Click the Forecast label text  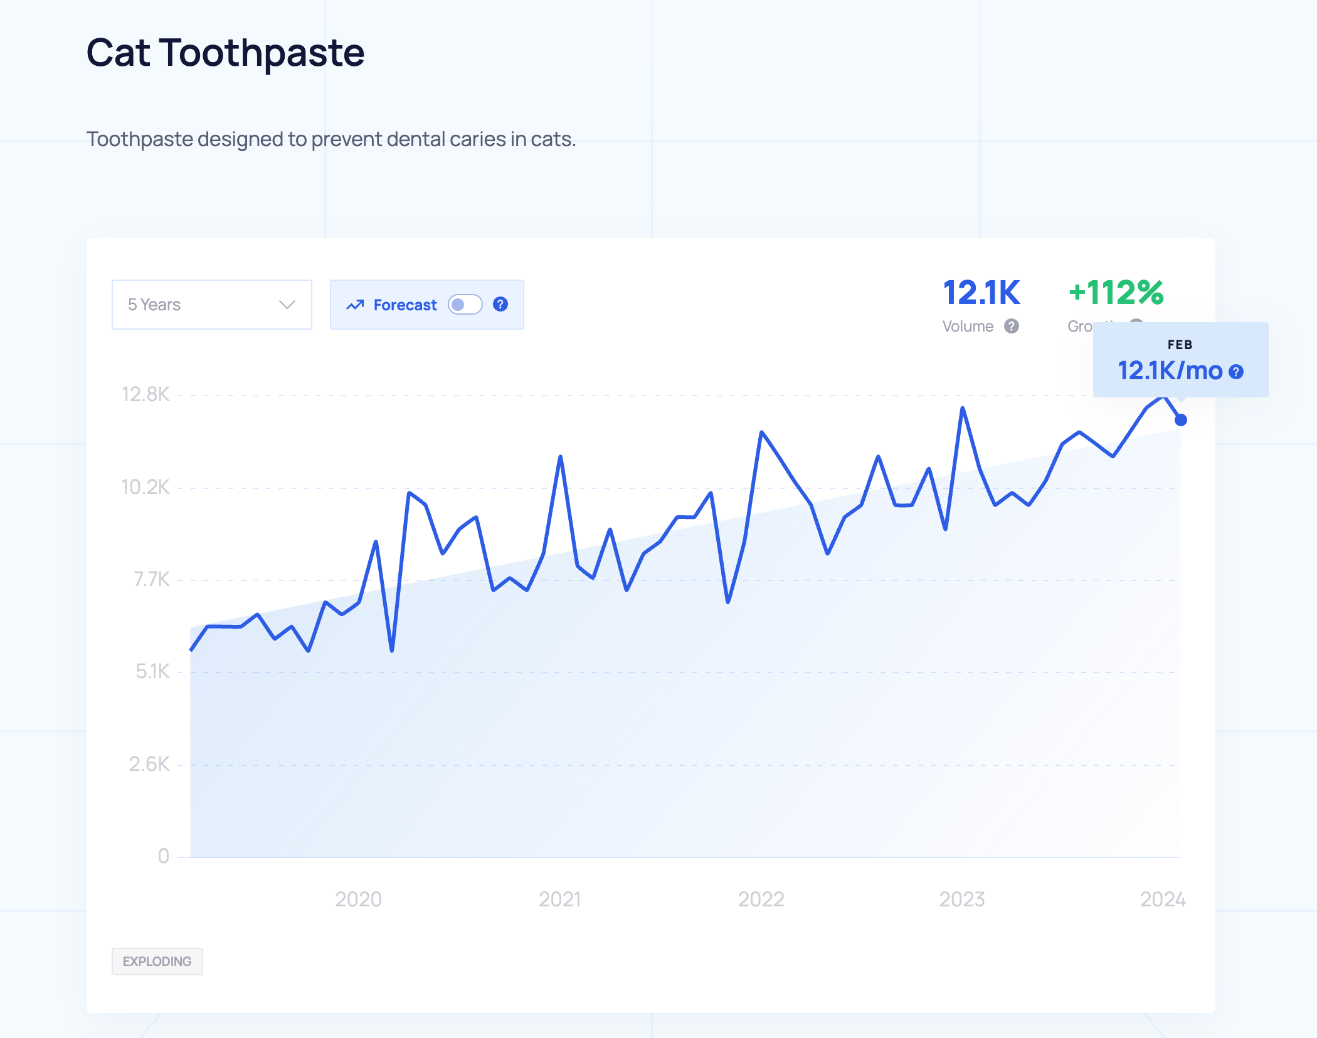pos(405,305)
